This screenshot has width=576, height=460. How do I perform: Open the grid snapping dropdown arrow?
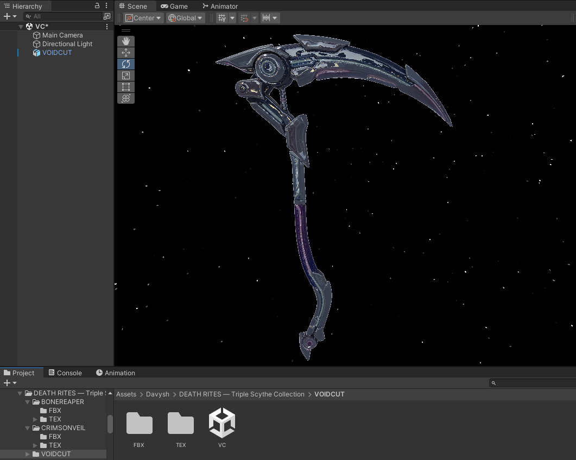pos(255,18)
